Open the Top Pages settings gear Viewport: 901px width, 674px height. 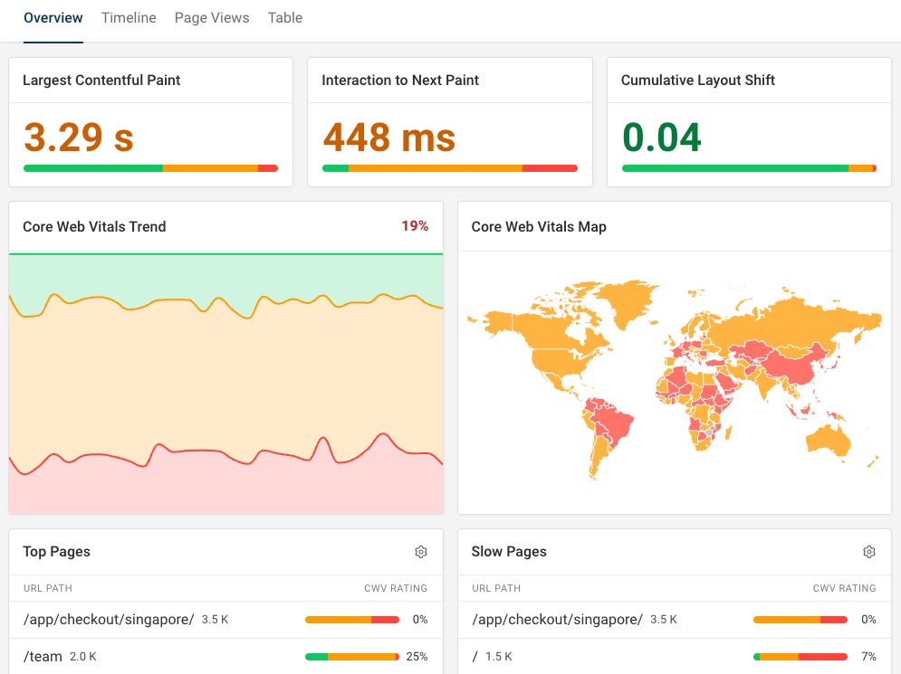pos(420,551)
